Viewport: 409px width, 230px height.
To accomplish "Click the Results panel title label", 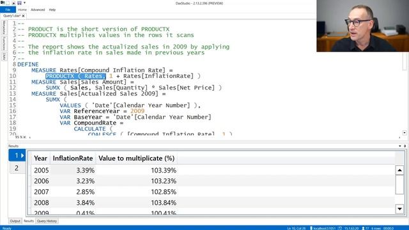I will (13, 146).
